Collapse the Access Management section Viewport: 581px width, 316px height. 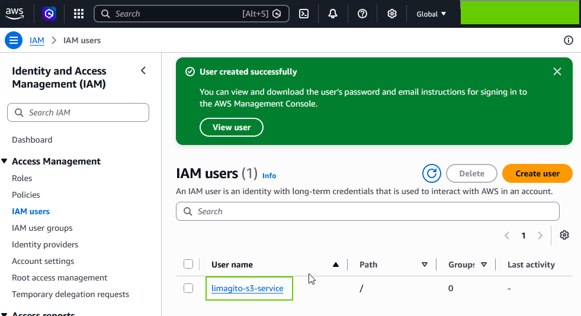(x=5, y=162)
